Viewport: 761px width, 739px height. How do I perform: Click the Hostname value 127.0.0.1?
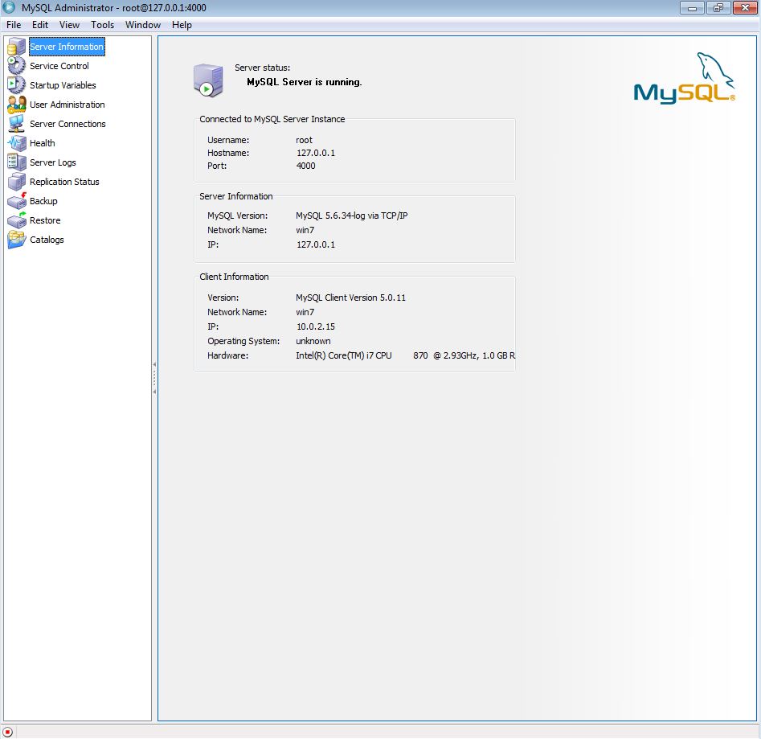[x=316, y=153]
